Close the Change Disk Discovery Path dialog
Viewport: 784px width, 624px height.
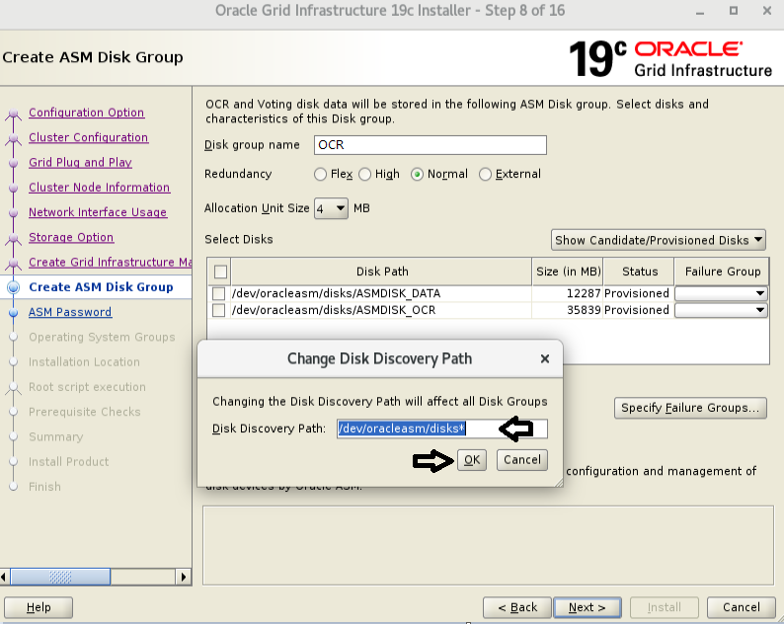coord(544,358)
